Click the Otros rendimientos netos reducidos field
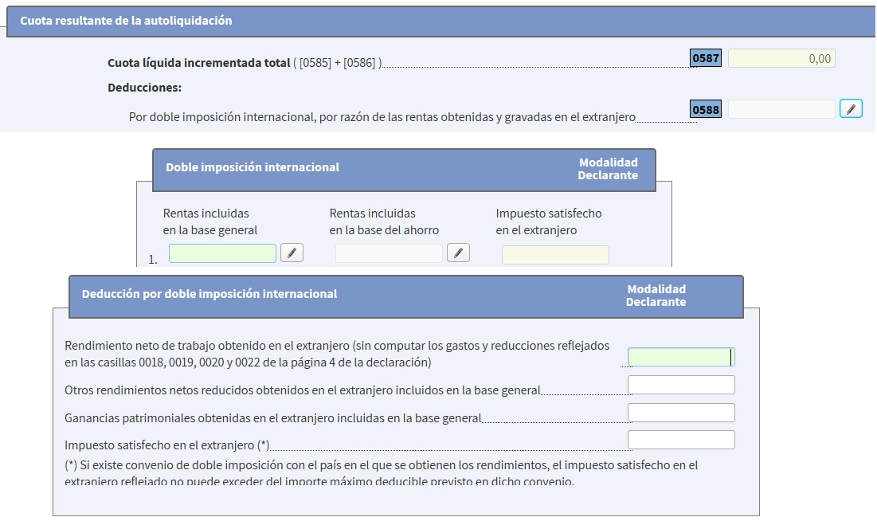Image resolution: width=877 pixels, height=525 pixels. 680,386
